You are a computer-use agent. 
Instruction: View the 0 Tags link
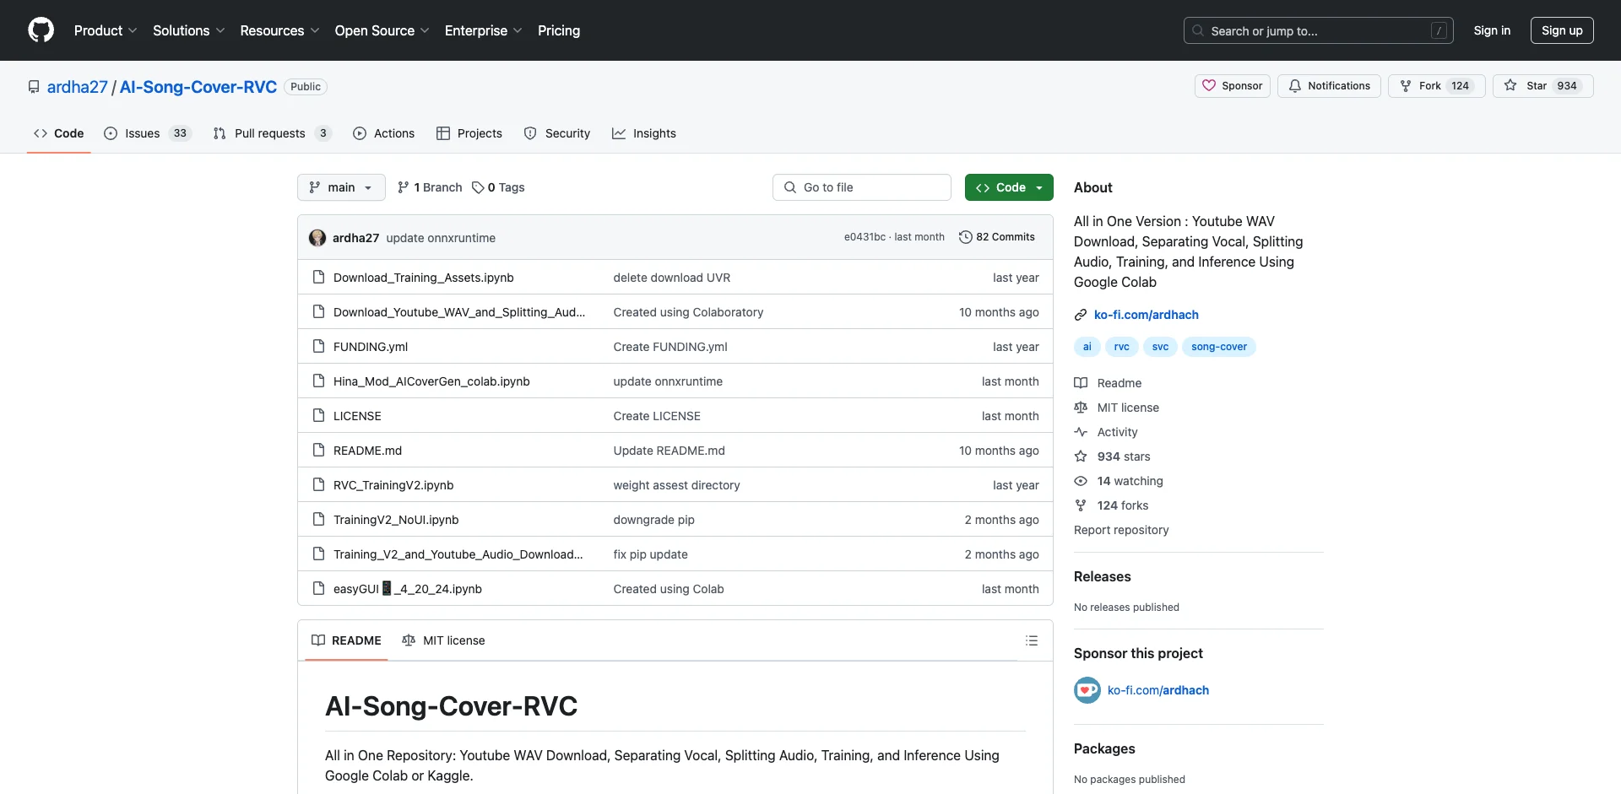(498, 187)
